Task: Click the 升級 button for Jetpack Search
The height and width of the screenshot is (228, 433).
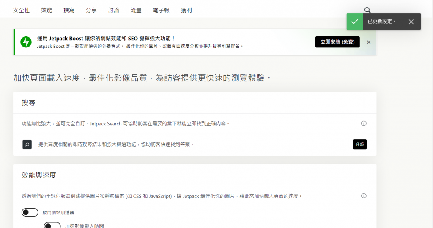Action: coord(359,145)
